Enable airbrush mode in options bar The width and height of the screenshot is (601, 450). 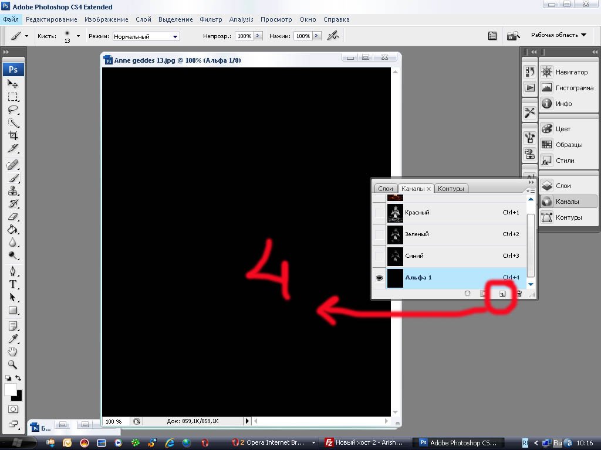click(x=333, y=36)
